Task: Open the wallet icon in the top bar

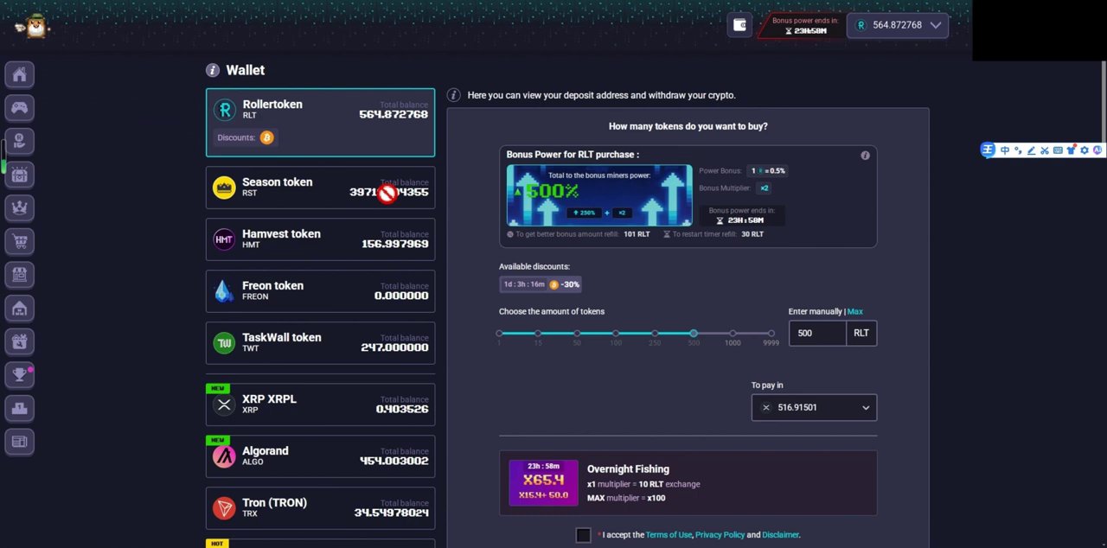Action: point(739,25)
